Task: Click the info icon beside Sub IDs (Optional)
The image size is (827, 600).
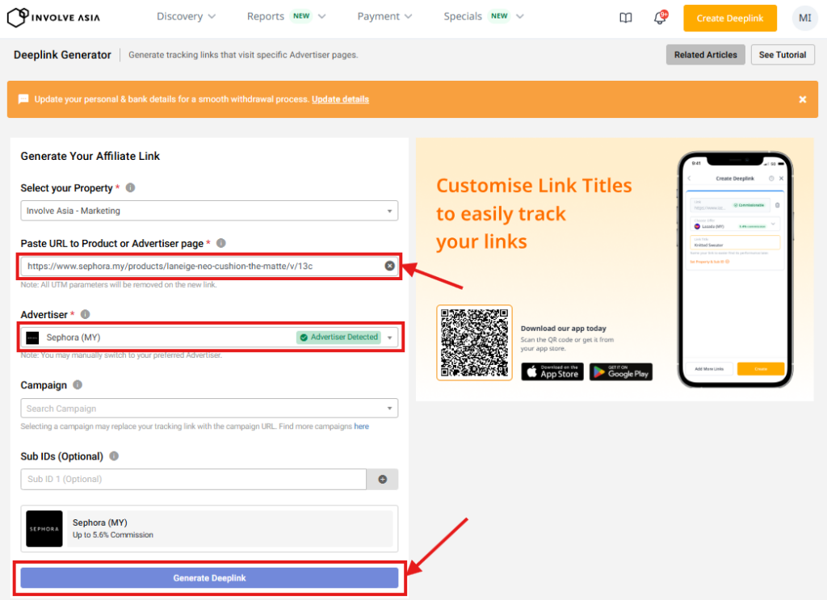Action: [114, 456]
